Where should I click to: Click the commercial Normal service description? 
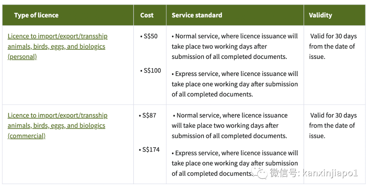pyautogui.click(x=230, y=126)
